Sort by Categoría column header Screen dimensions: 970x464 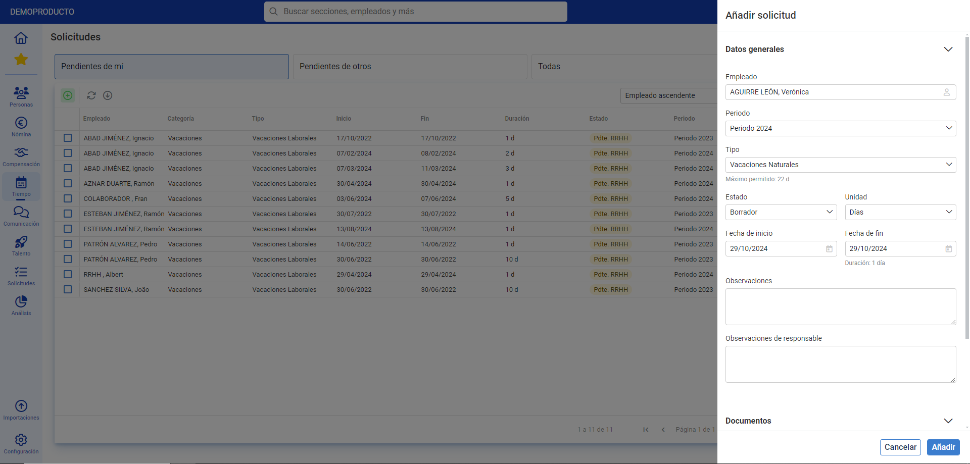pyautogui.click(x=180, y=119)
